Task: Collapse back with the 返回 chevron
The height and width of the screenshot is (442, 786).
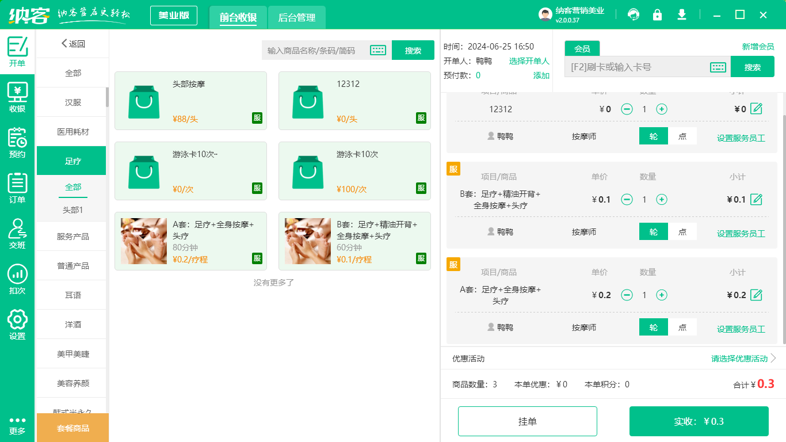Action: [66, 43]
